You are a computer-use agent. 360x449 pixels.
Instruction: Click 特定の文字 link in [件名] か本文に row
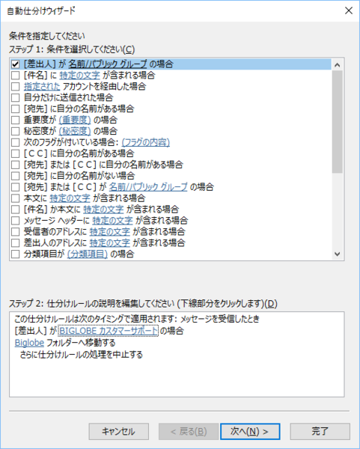click(x=103, y=210)
